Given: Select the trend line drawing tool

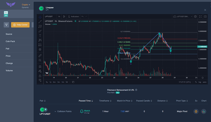Looking at the screenshot, I should point(40,22).
